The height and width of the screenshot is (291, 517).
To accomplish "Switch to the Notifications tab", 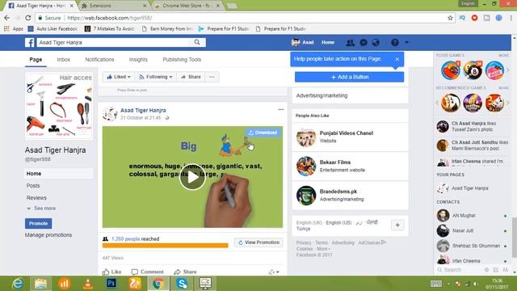I will pos(99,60).
